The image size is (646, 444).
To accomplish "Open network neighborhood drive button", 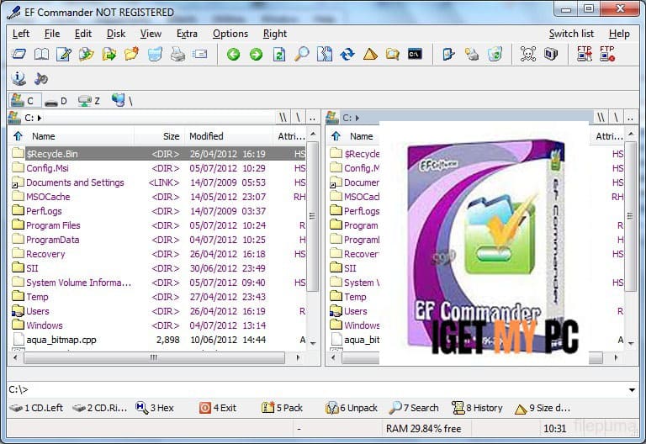I will coord(122,101).
